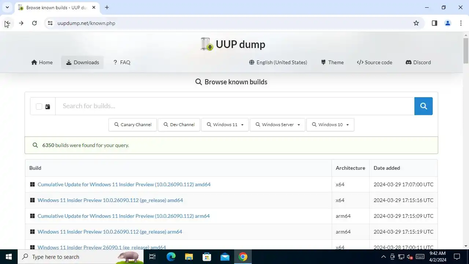Open Task View on the taskbar
Screen dimensions: 469x264
[x=152, y=257]
